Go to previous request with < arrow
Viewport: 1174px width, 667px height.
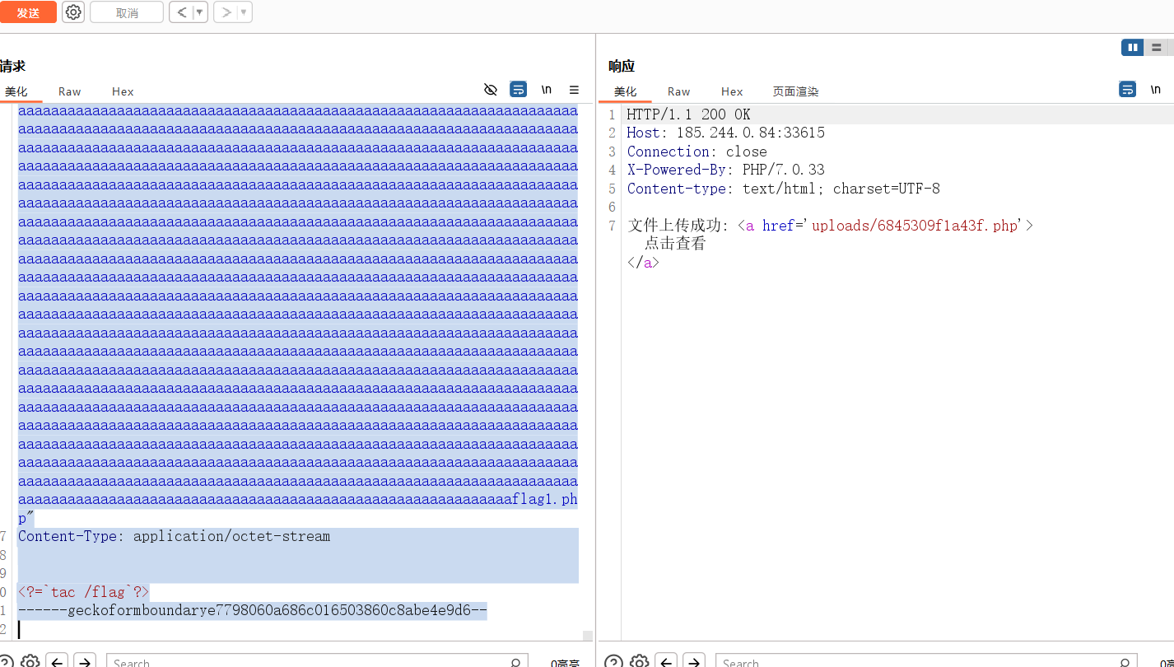182,12
